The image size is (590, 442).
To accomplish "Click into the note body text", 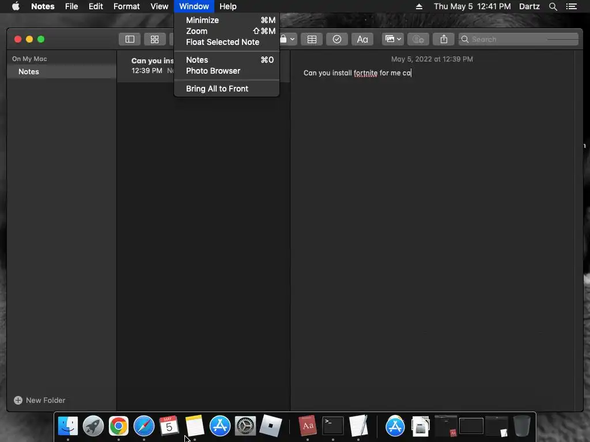I will 357,73.
